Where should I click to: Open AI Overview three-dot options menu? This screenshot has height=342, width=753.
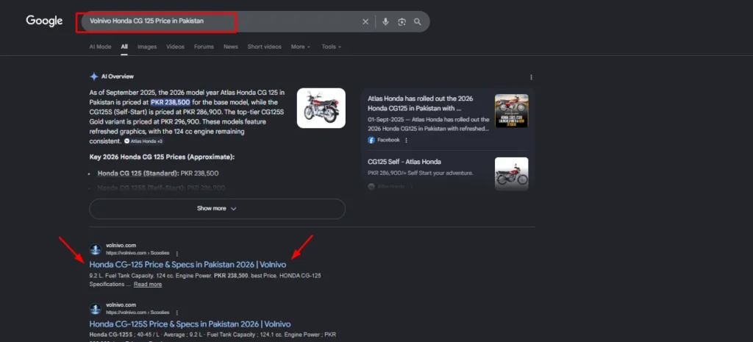(531, 76)
